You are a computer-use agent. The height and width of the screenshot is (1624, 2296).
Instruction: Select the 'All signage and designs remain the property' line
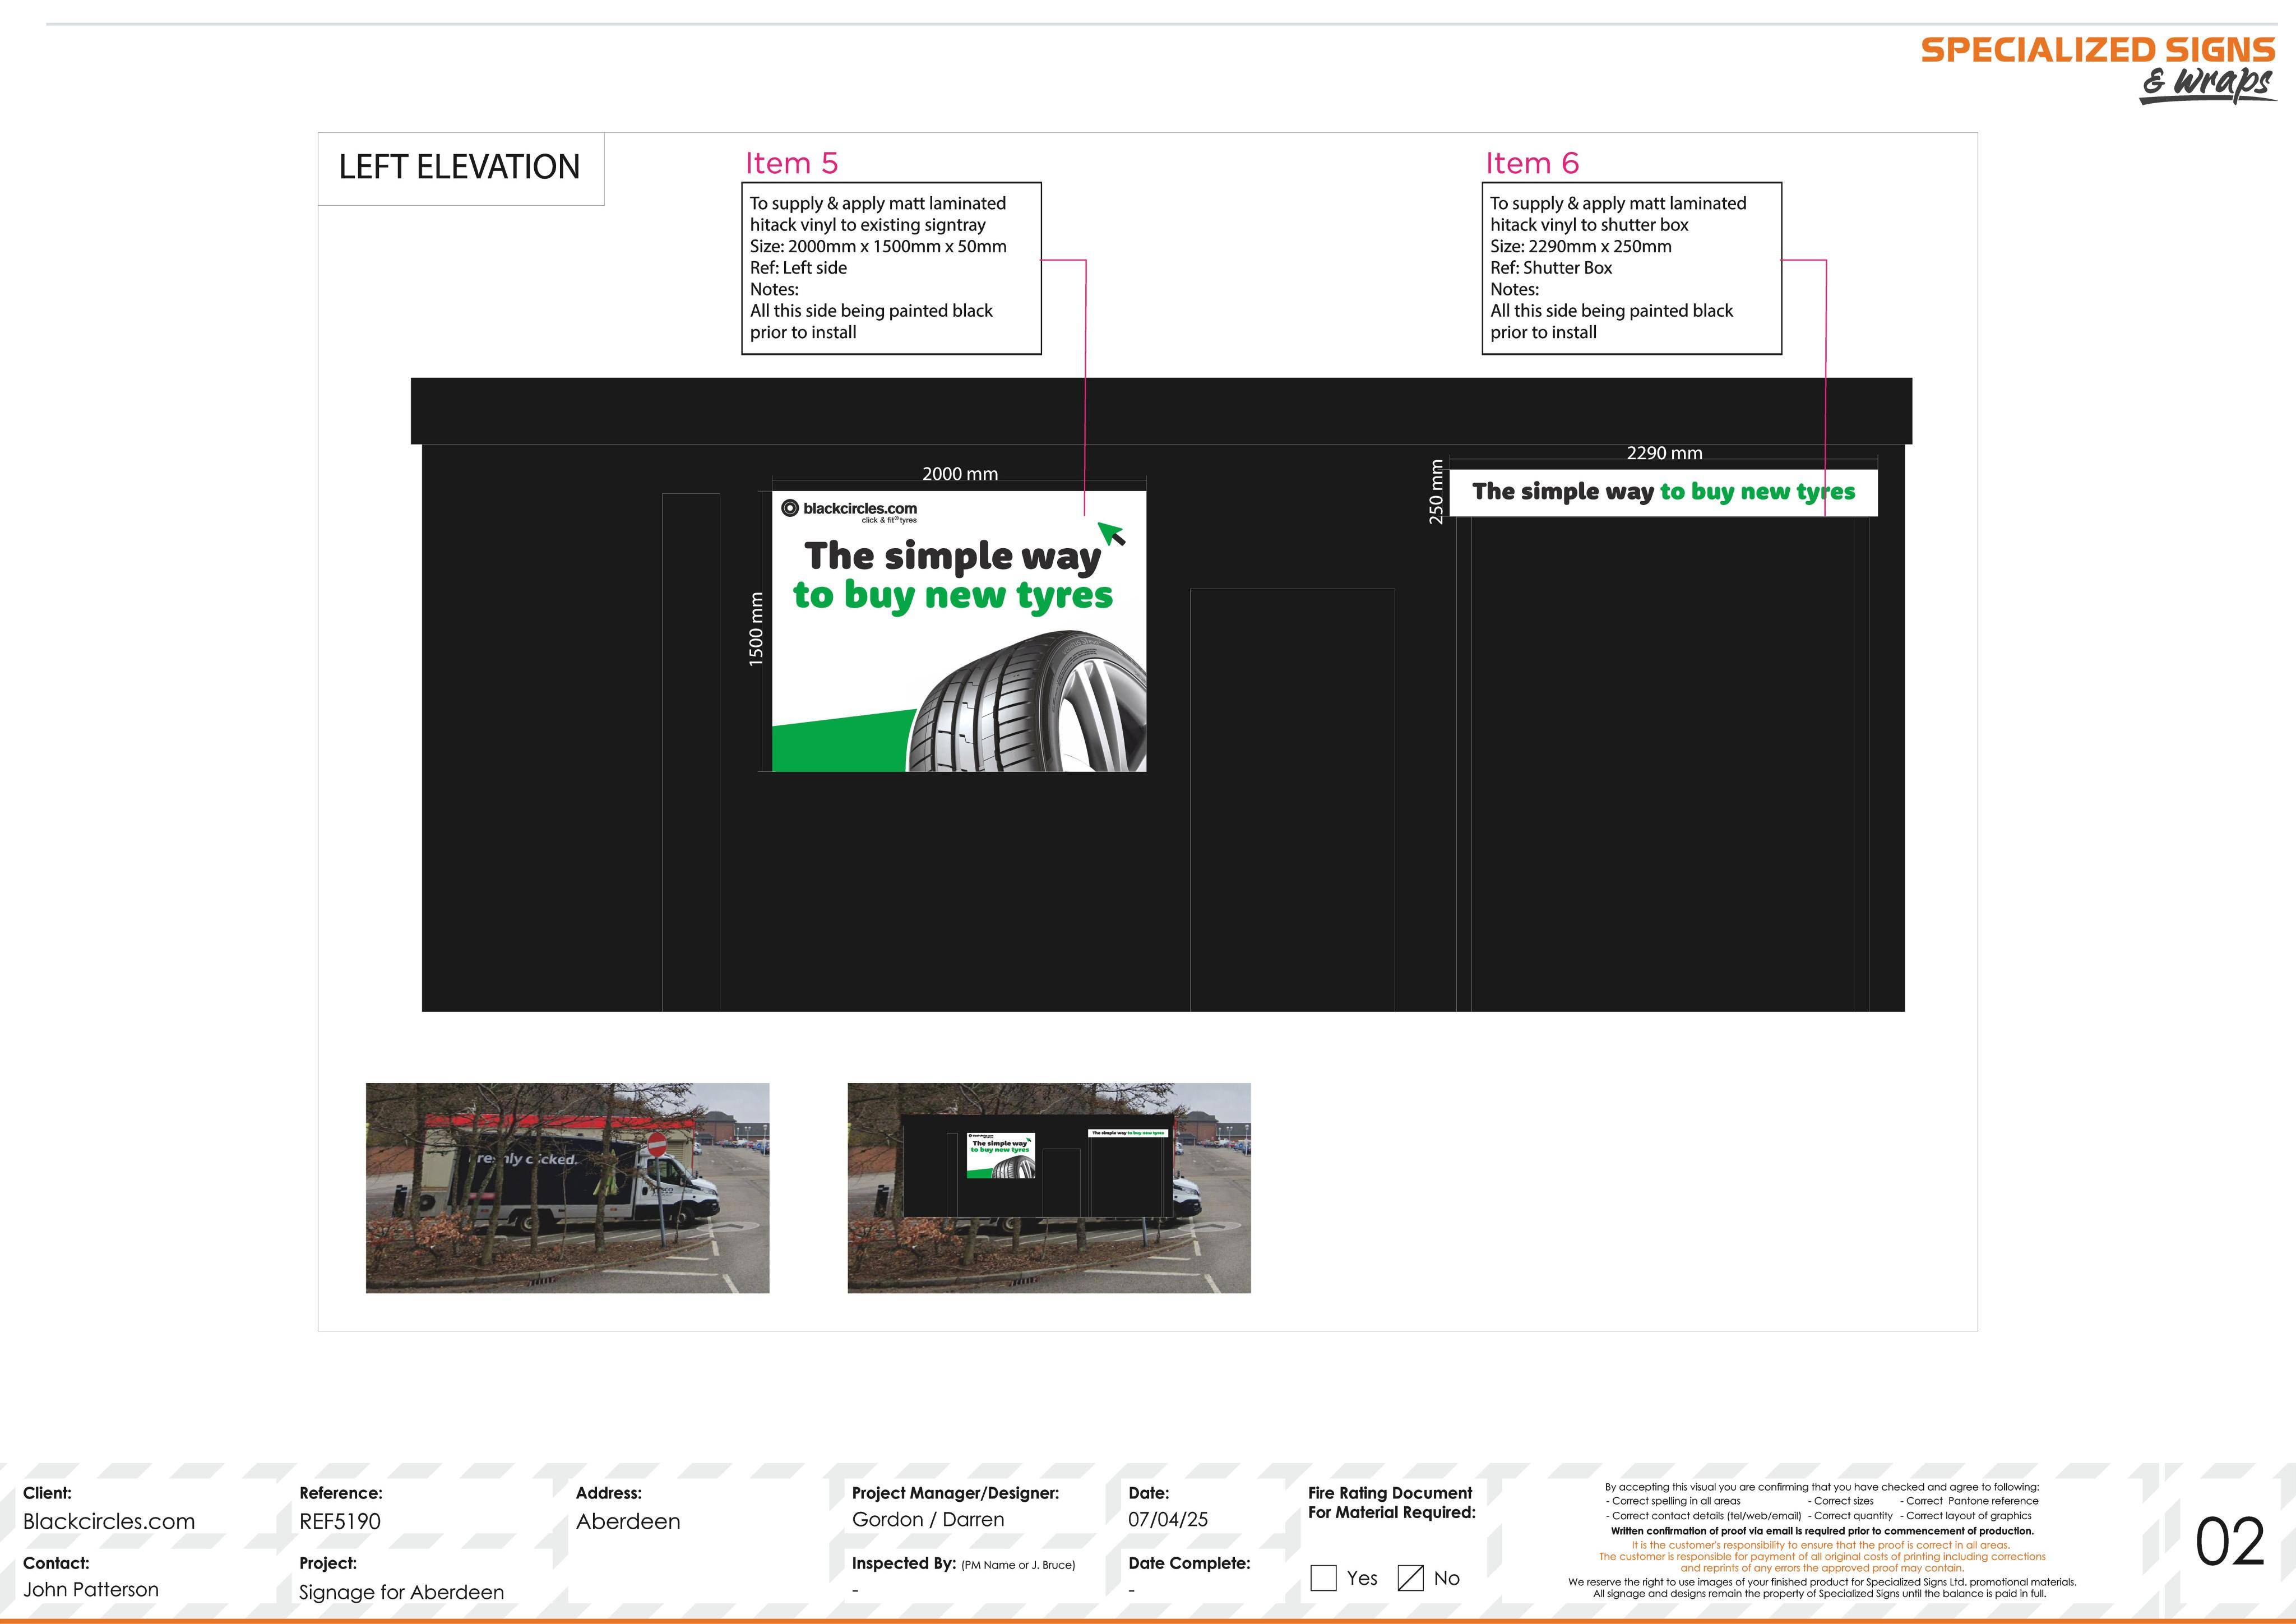(x=1820, y=1593)
